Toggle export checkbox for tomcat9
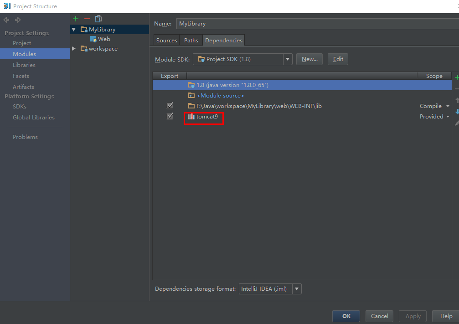Screen dimensions: 459x324 click(x=170, y=116)
